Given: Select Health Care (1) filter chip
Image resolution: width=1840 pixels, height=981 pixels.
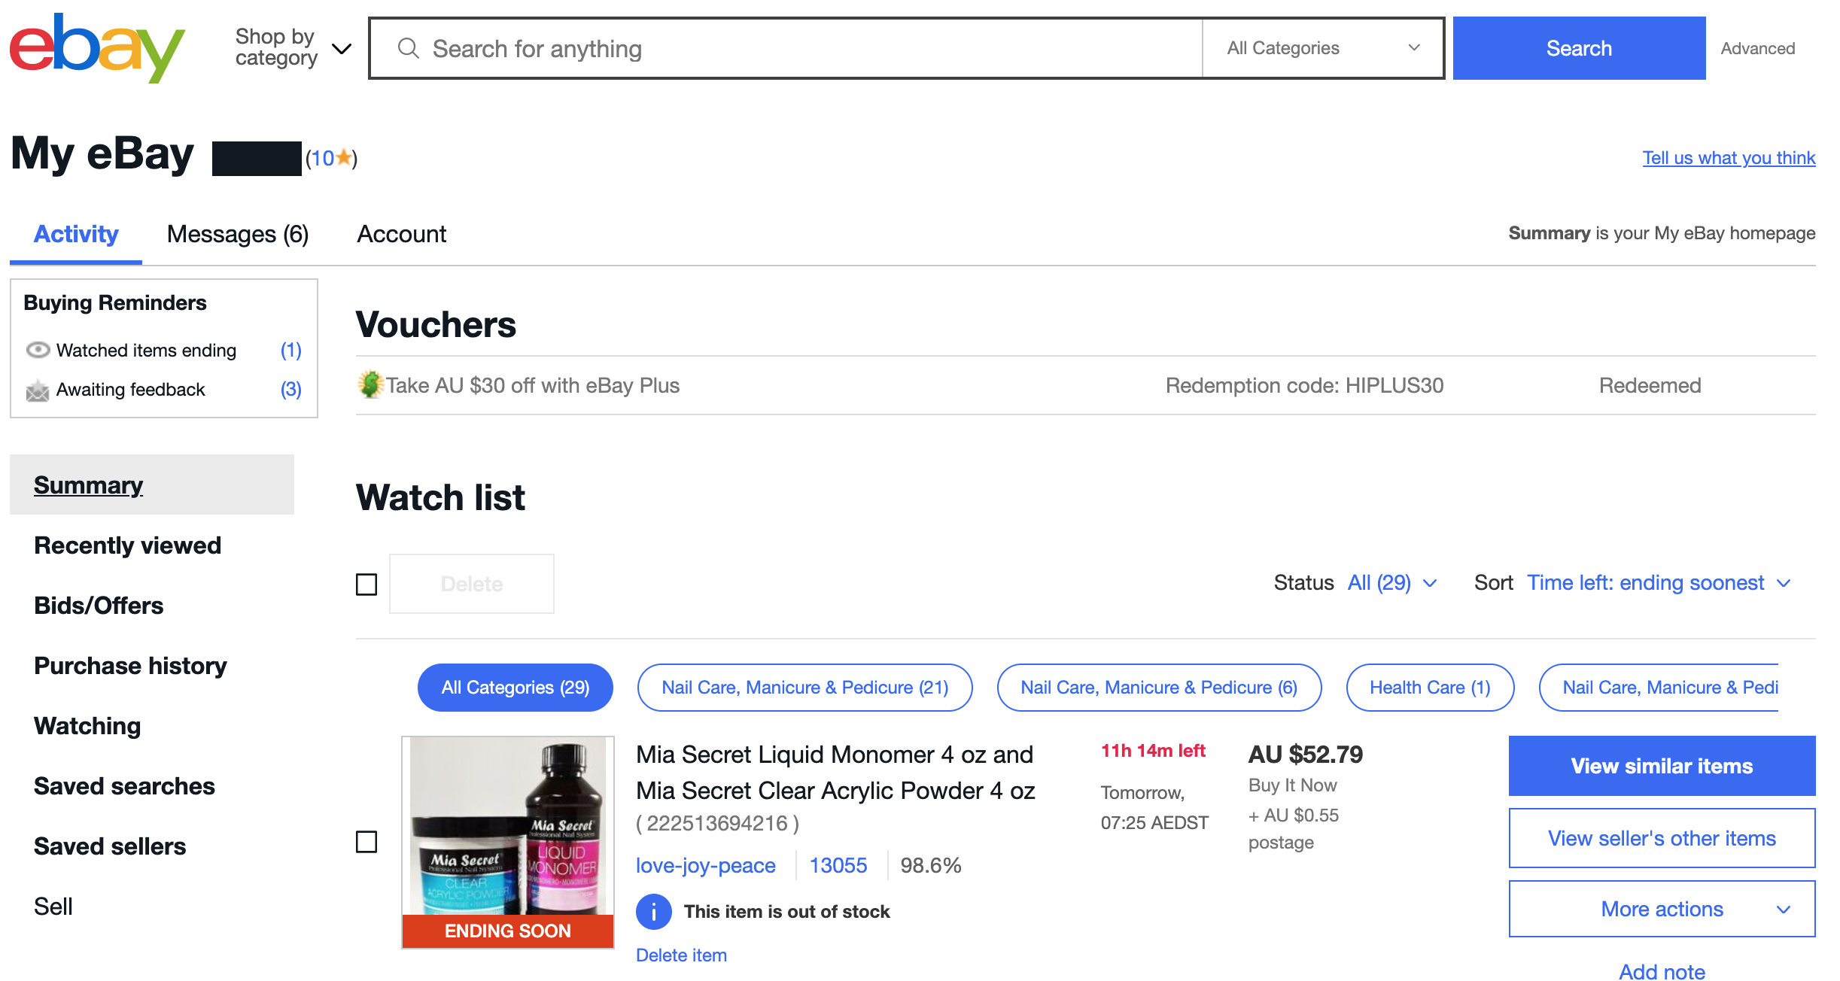Looking at the screenshot, I should [1430, 688].
